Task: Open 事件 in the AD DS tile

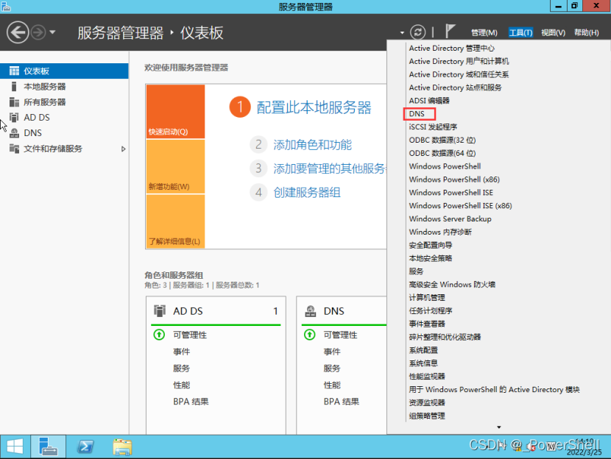Action: click(x=182, y=352)
